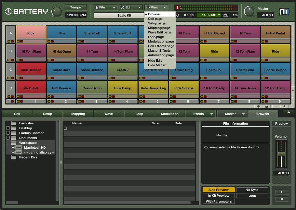Image resolution: width=296 pixels, height=210 pixels.
Task: Enable In Kit Preview mode
Action: 218,195
